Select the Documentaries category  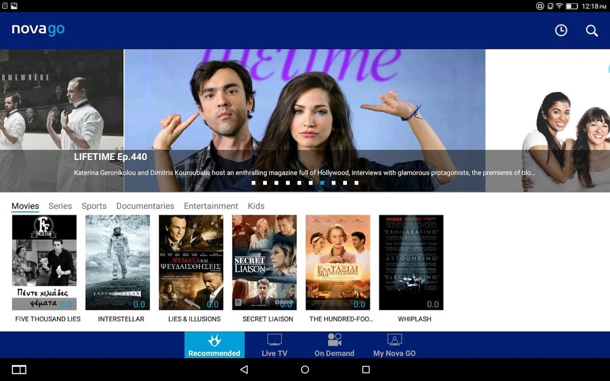tap(145, 206)
